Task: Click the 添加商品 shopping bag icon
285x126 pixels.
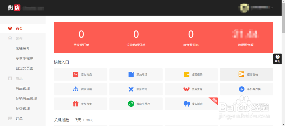Action: point(76,75)
